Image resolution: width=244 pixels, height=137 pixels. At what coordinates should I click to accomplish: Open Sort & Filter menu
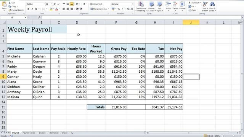coord(205,6)
